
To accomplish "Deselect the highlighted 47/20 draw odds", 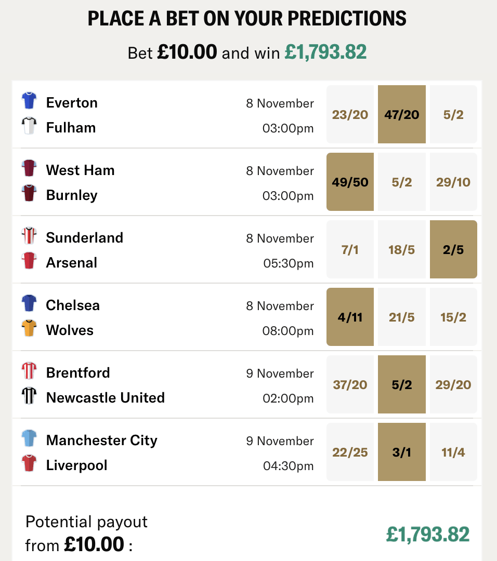I will tap(401, 114).
